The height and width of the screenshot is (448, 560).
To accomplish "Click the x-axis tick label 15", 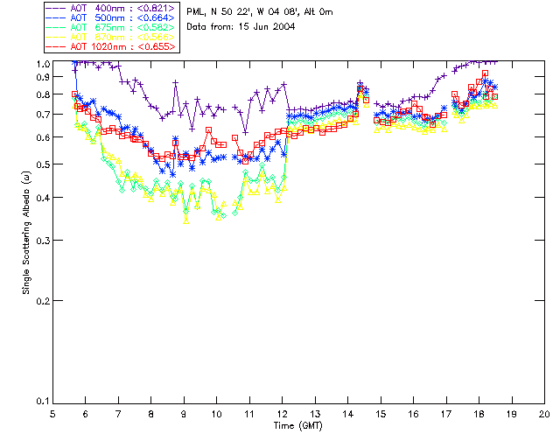I will point(381,414).
